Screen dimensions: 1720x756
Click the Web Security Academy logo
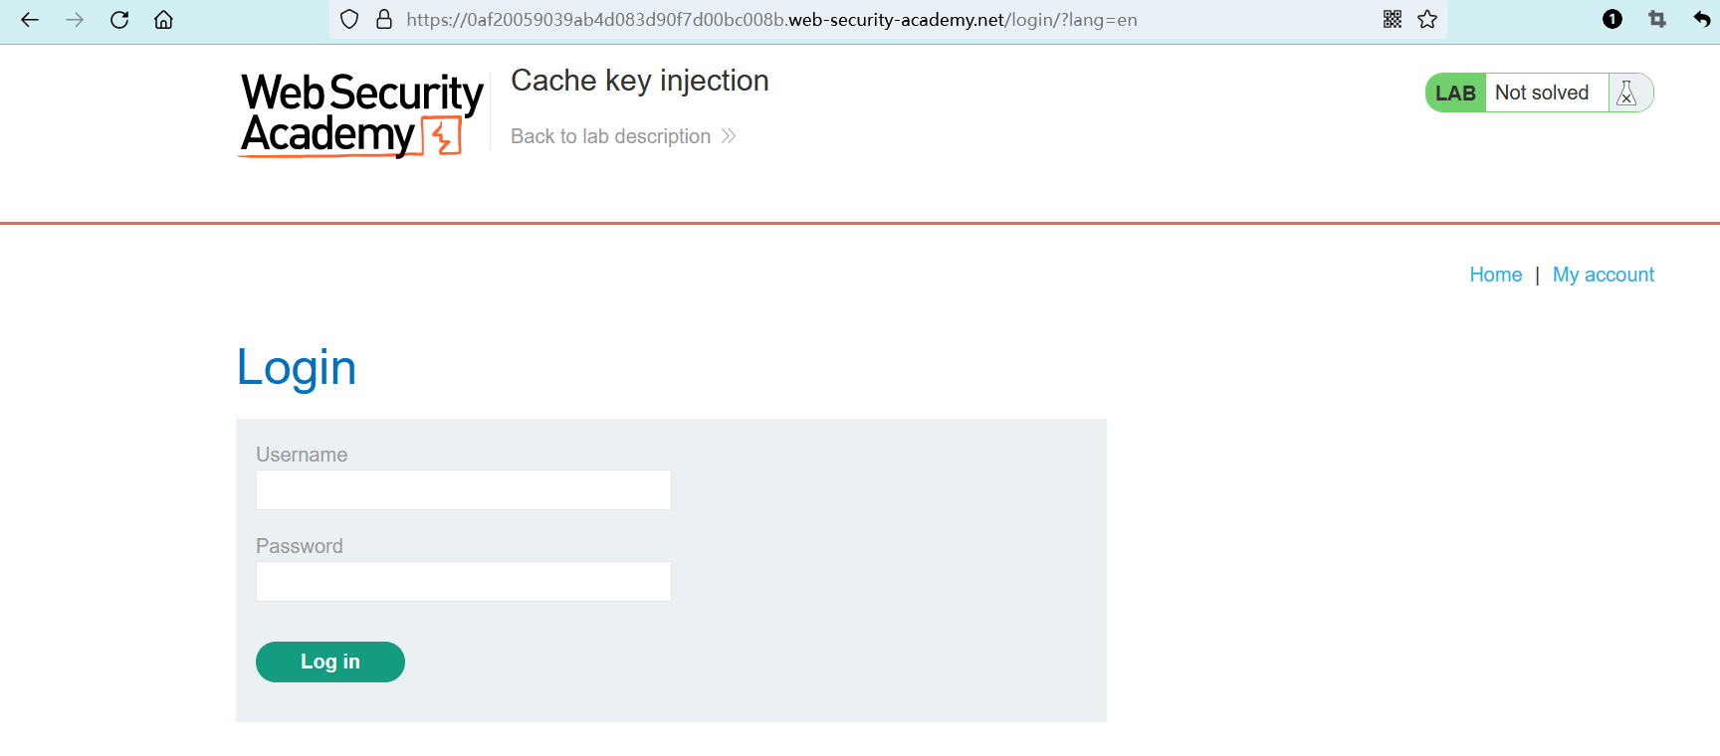(x=361, y=114)
